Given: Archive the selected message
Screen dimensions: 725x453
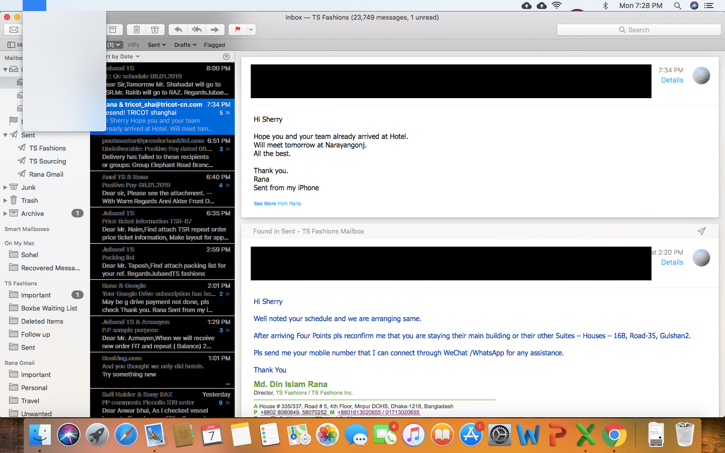Looking at the screenshot, I should click(x=113, y=29).
